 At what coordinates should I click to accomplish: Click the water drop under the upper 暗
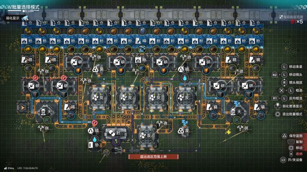tap(185, 78)
